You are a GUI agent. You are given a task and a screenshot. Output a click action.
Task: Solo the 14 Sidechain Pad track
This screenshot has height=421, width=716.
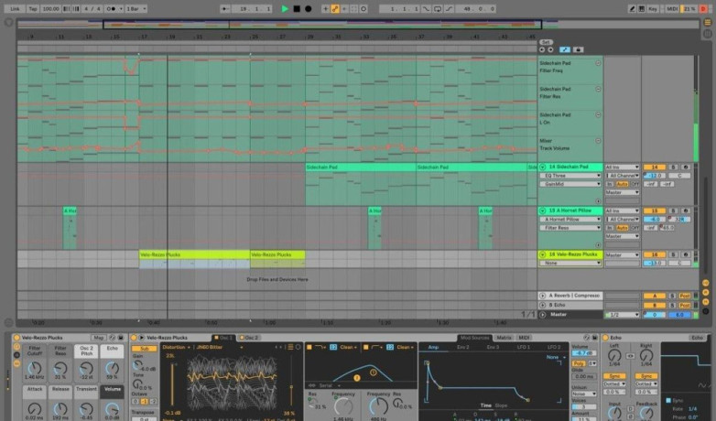(x=673, y=167)
